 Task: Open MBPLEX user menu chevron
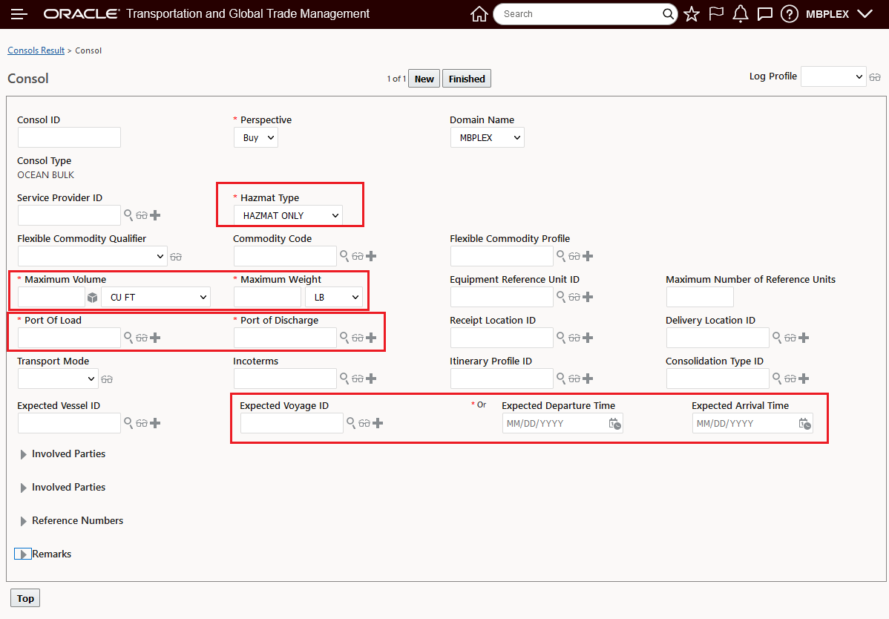click(x=865, y=14)
